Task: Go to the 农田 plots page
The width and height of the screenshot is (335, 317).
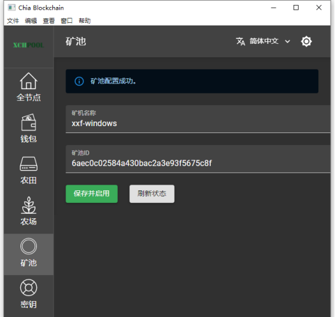Action: (29, 170)
